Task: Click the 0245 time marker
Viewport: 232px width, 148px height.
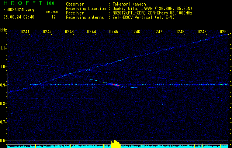Action: tap(114, 32)
